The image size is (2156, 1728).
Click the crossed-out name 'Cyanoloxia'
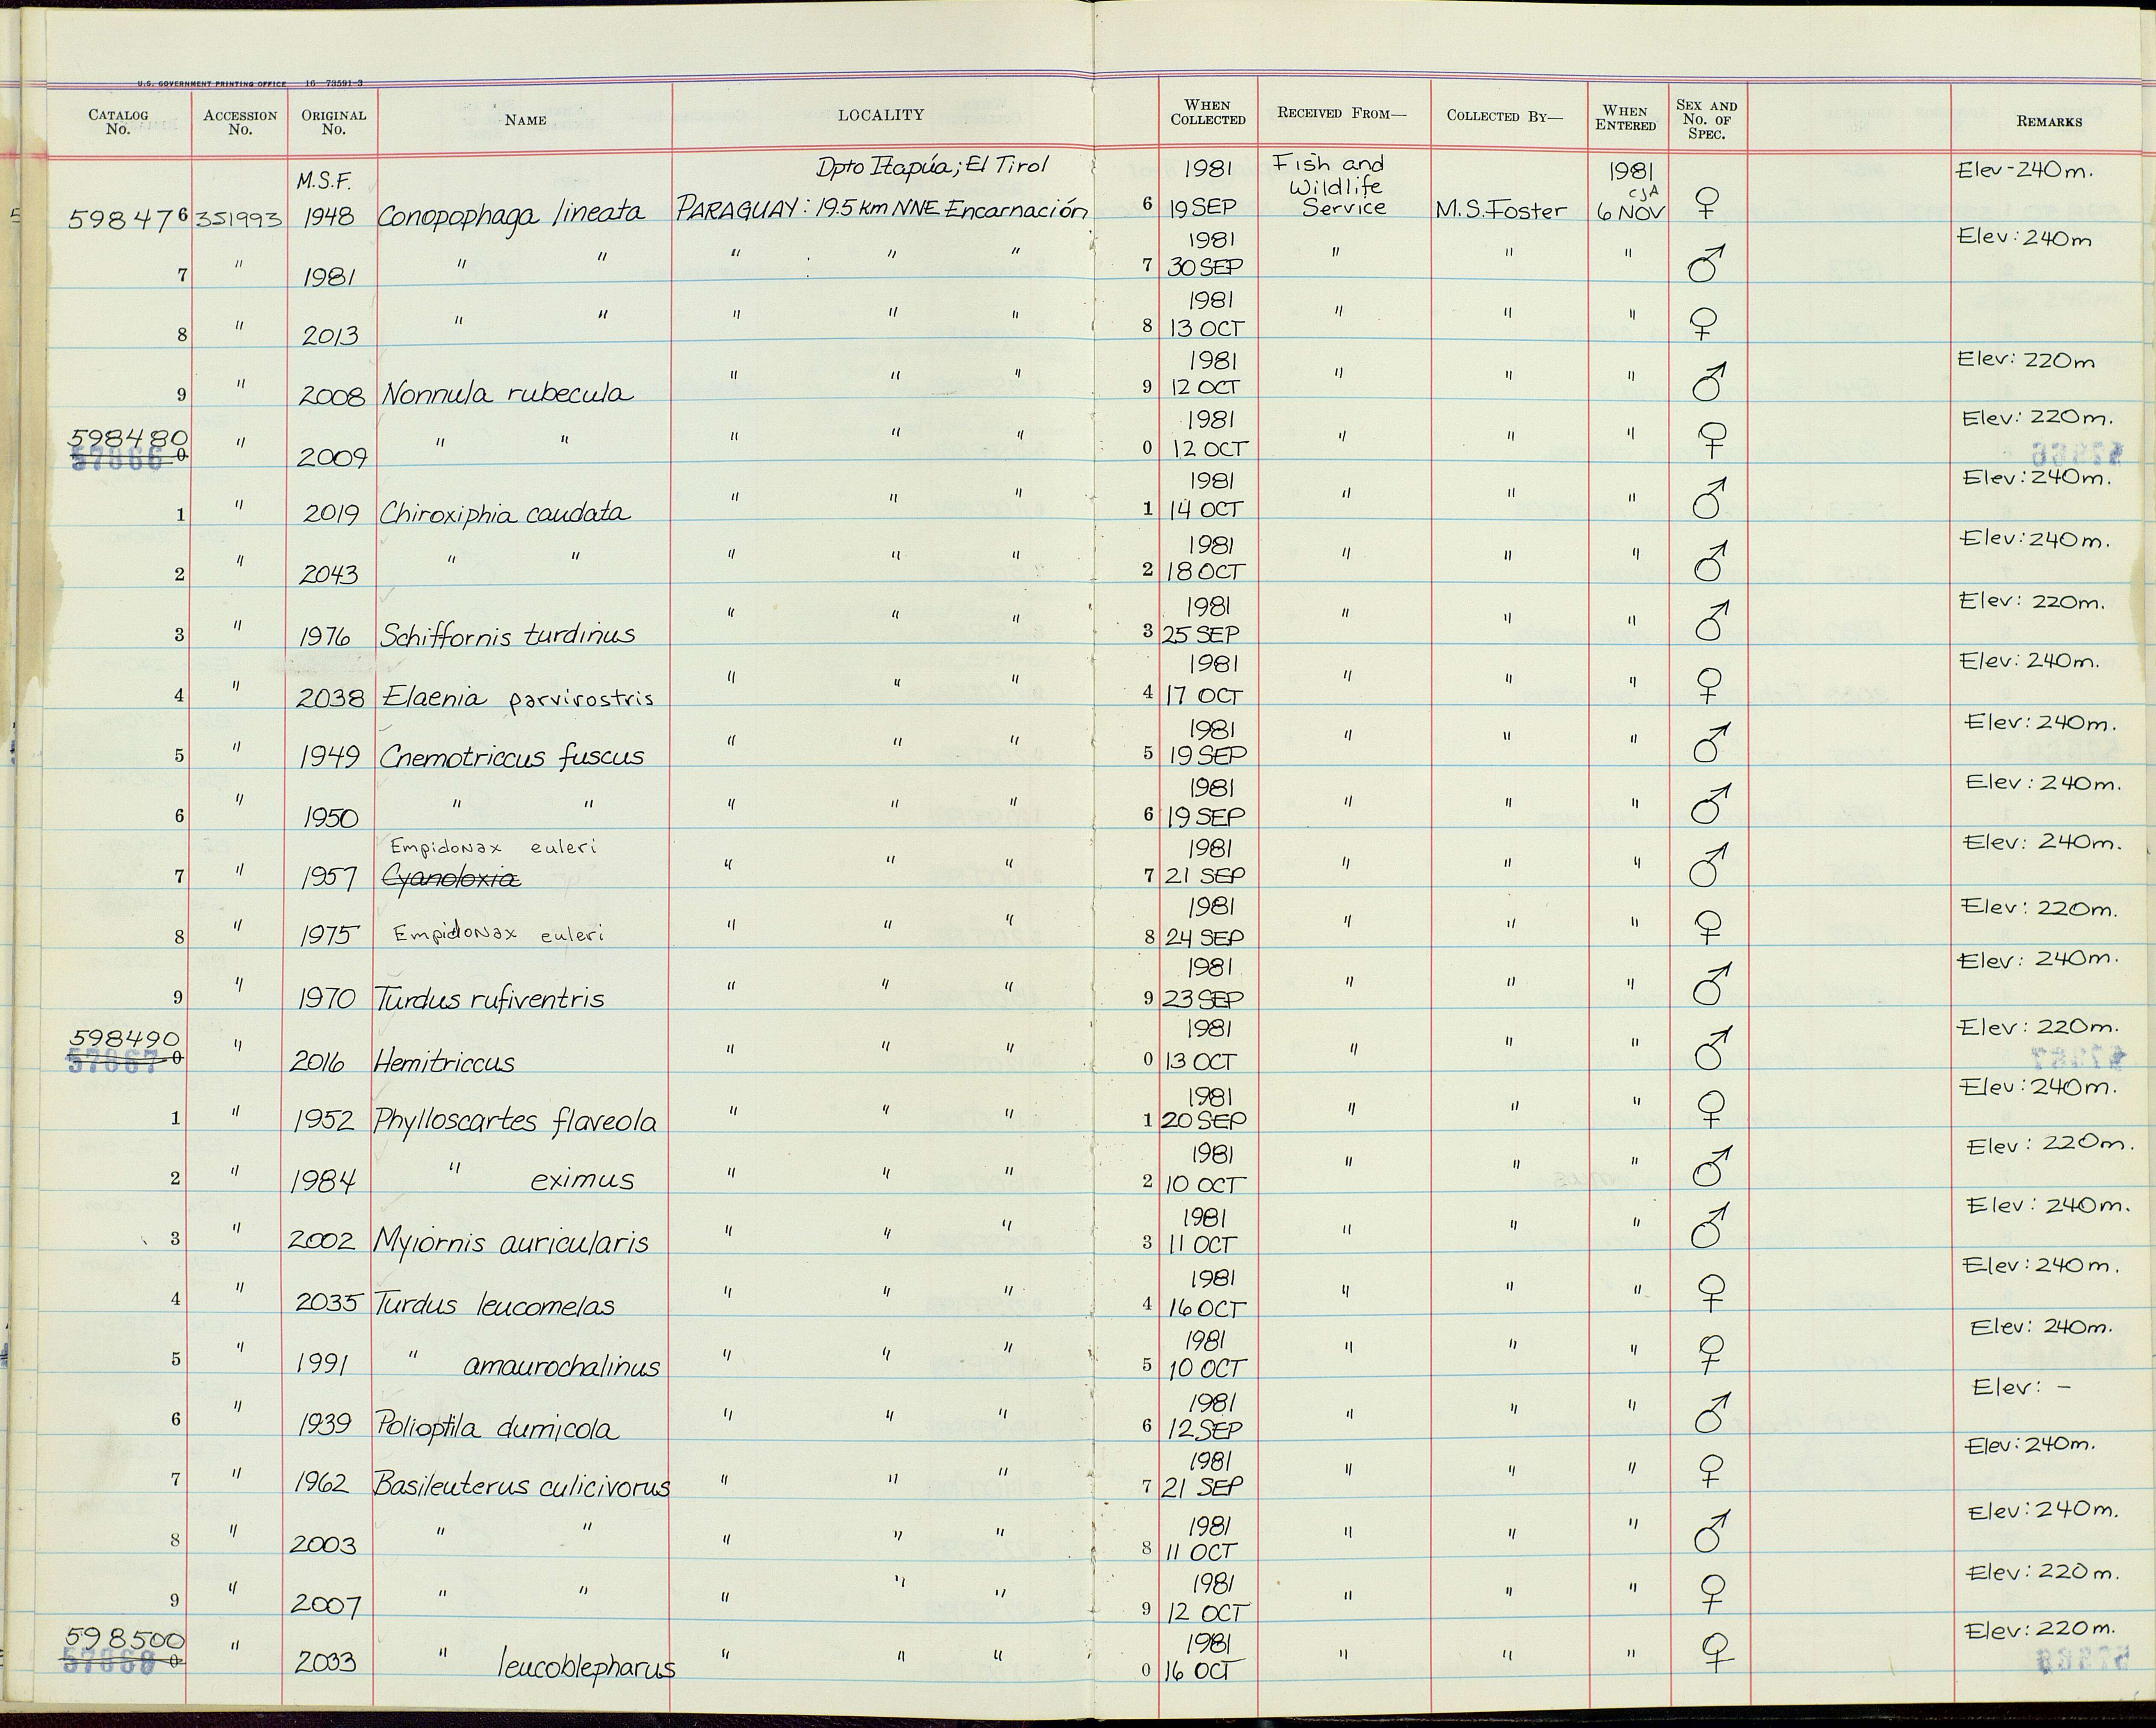click(452, 878)
